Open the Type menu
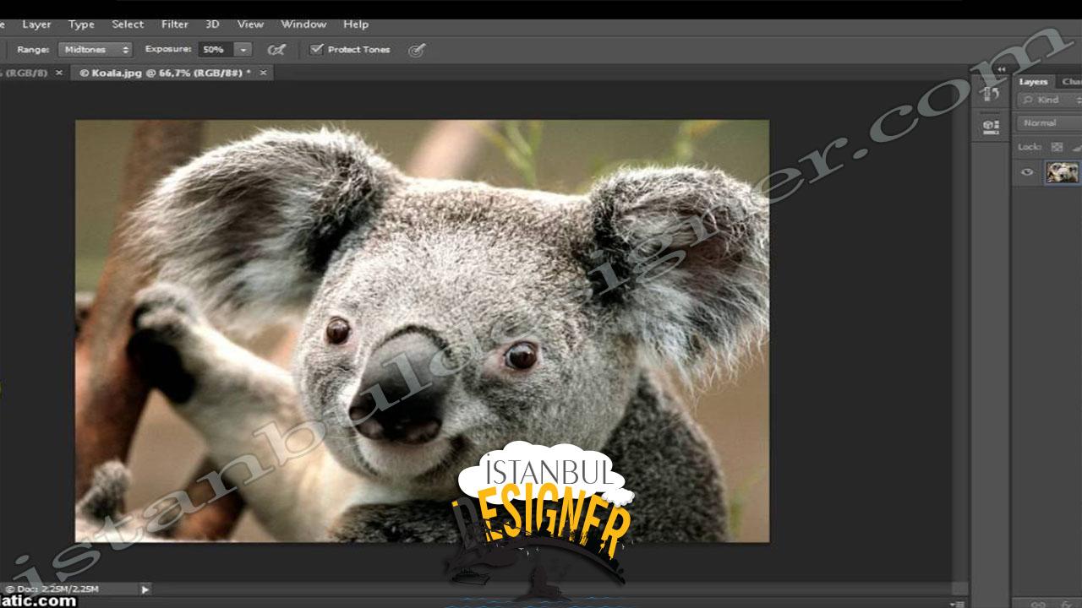Image resolution: width=1082 pixels, height=608 pixels. point(81,24)
